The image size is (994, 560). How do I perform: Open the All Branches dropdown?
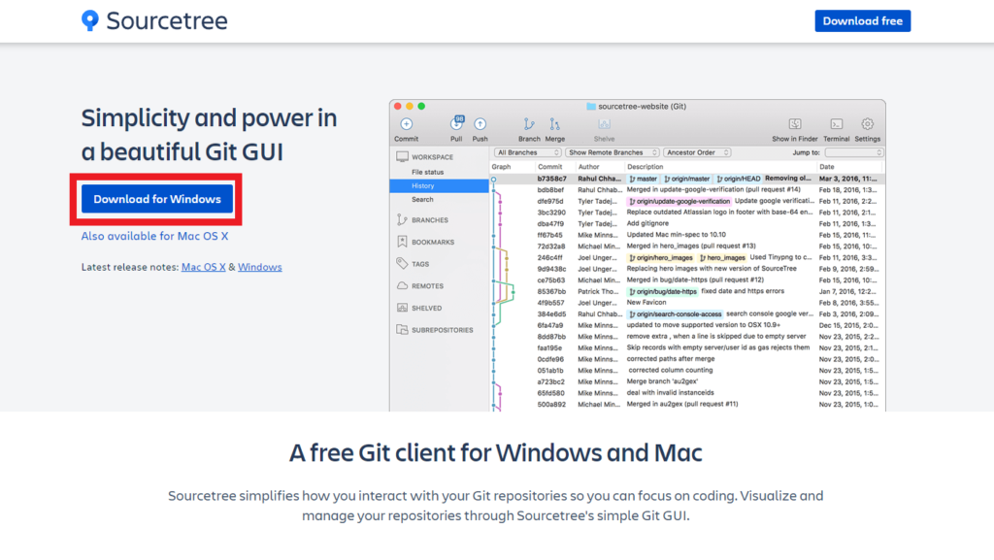click(525, 152)
